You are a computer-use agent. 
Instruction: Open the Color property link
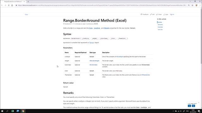pyautogui.click(x=91, y=28)
